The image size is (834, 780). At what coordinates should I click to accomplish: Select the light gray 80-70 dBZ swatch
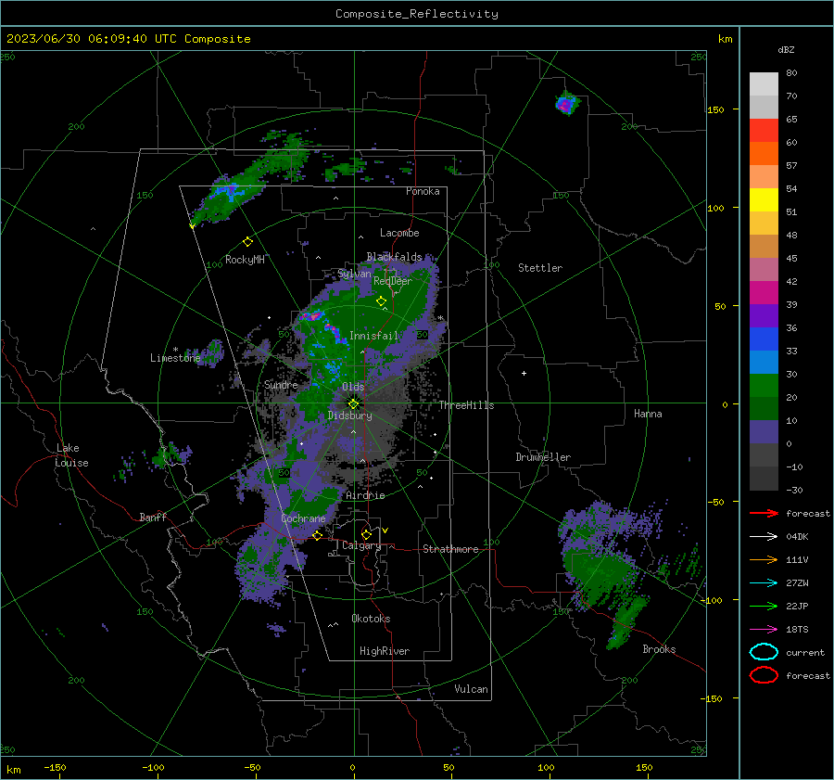tap(764, 83)
